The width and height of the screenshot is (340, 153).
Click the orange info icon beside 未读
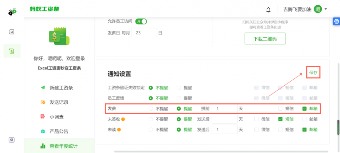point(119,130)
